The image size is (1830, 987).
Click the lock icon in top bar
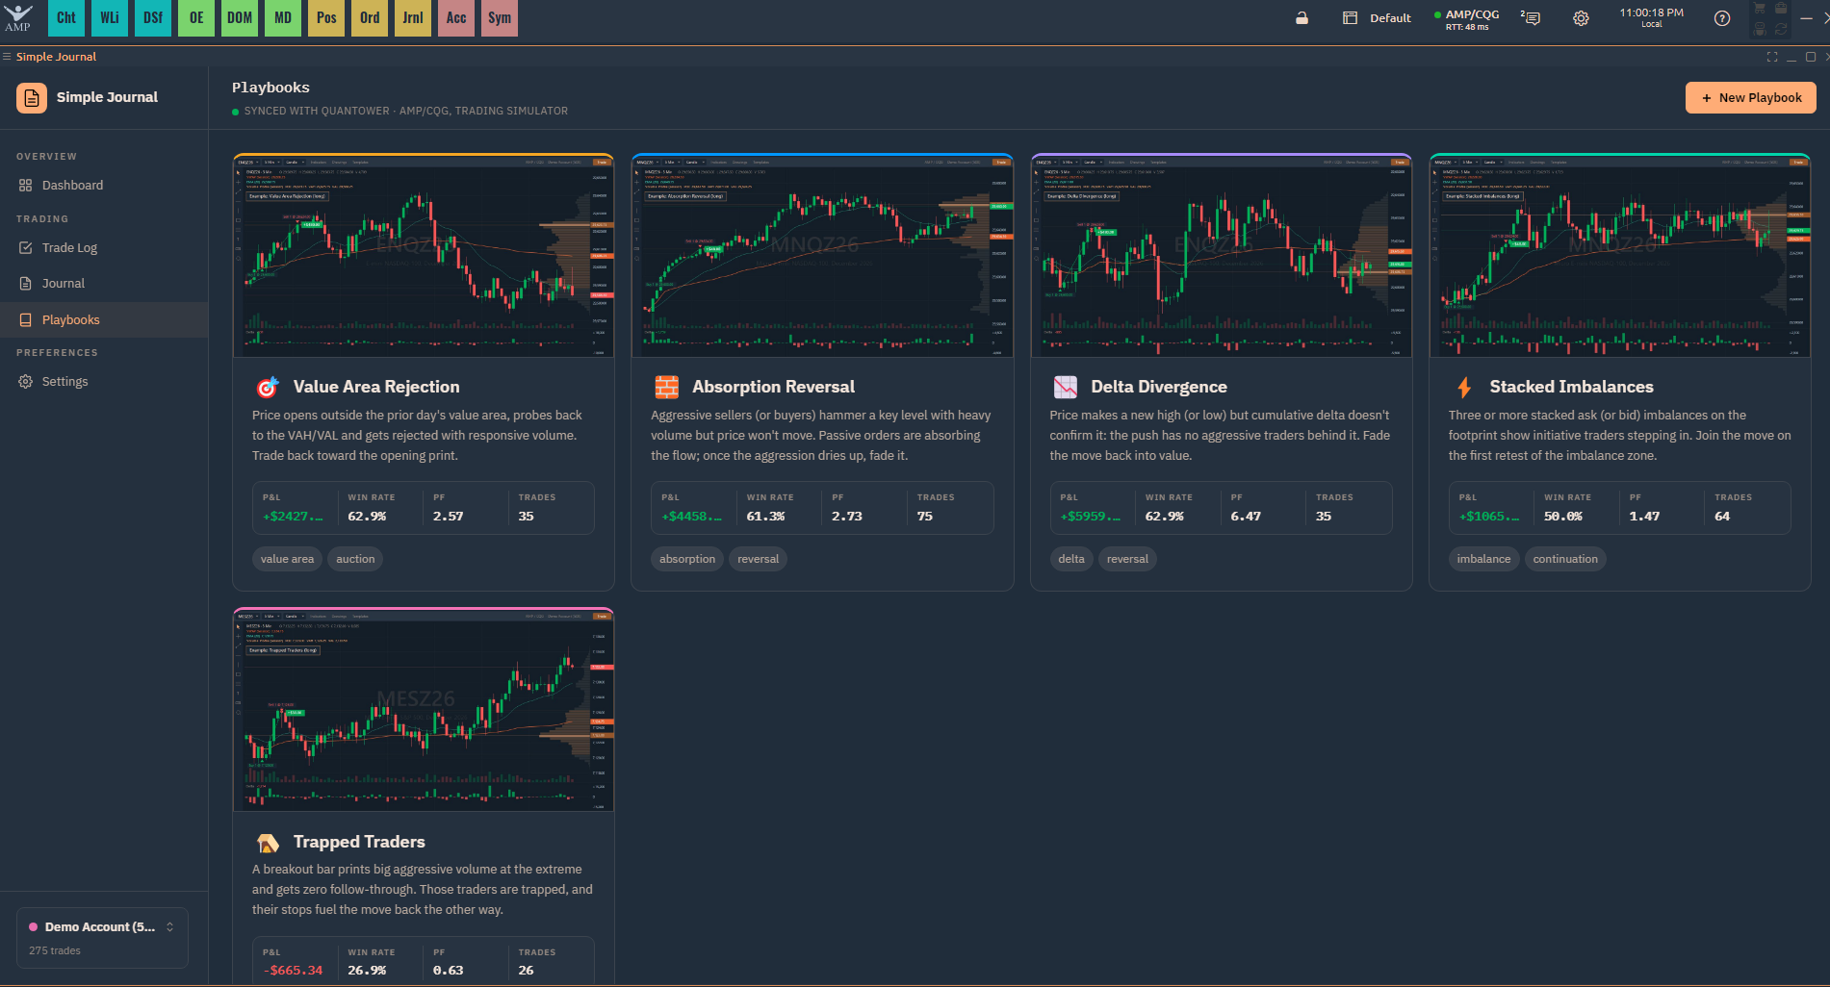[x=1302, y=18]
